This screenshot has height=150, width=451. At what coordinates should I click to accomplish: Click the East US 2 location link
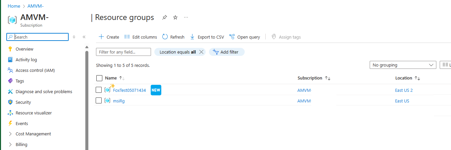[x=404, y=90]
